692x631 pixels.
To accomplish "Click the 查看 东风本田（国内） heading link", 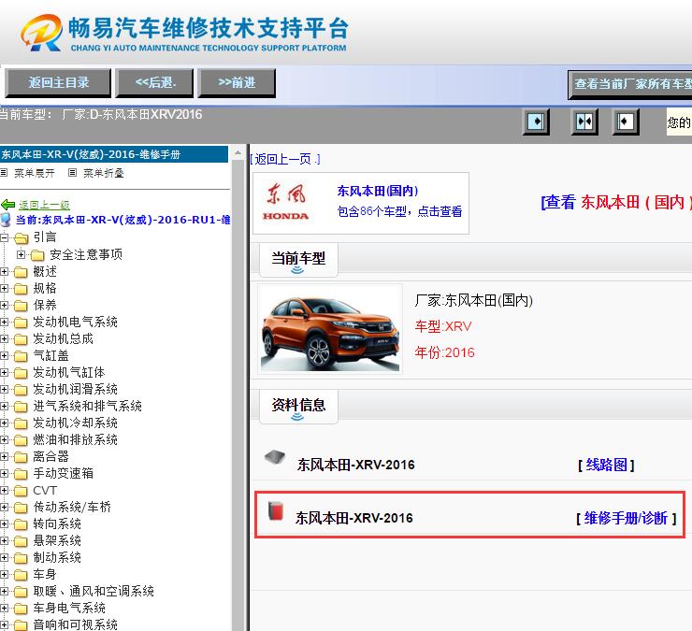I will tap(615, 202).
